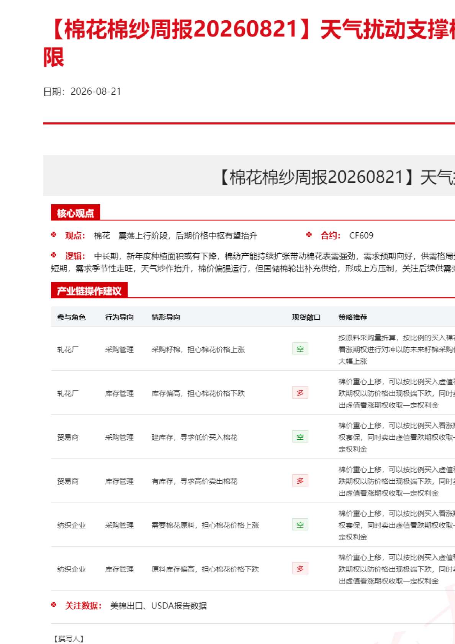This screenshot has width=455, height=644.
Task: Select 采购管理 in the 建库存 row
Action: [x=119, y=437]
